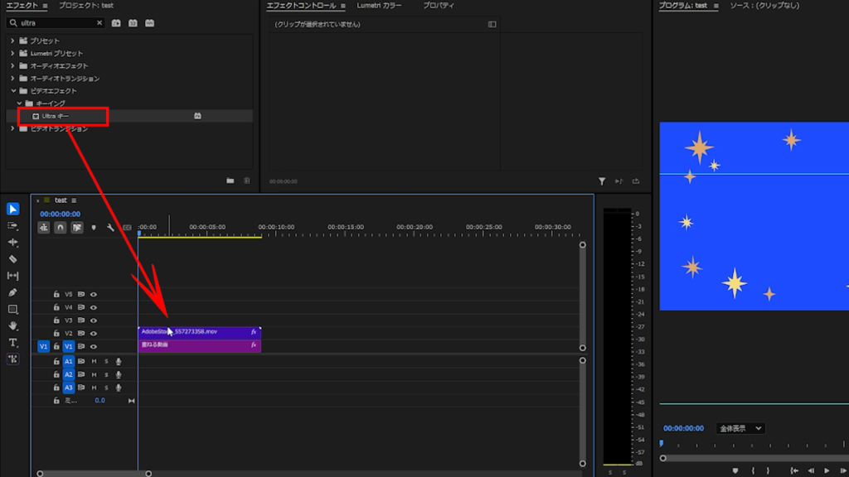The height and width of the screenshot is (477, 849).
Task: Mute the A1 audio track
Action: click(x=94, y=361)
